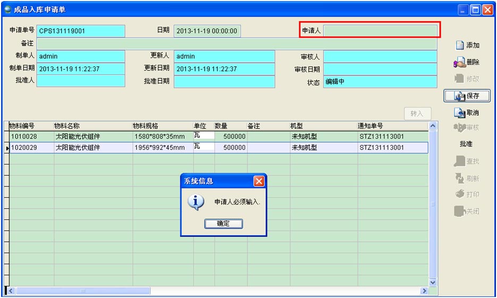Click the 批准 (Approve) button

[x=466, y=144]
